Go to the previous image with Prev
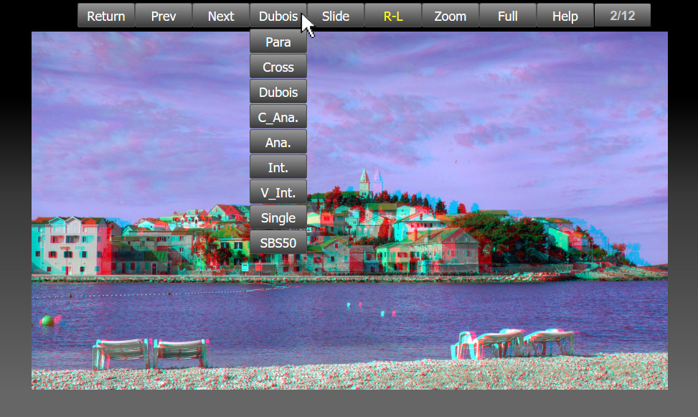698x417 pixels. tap(164, 16)
